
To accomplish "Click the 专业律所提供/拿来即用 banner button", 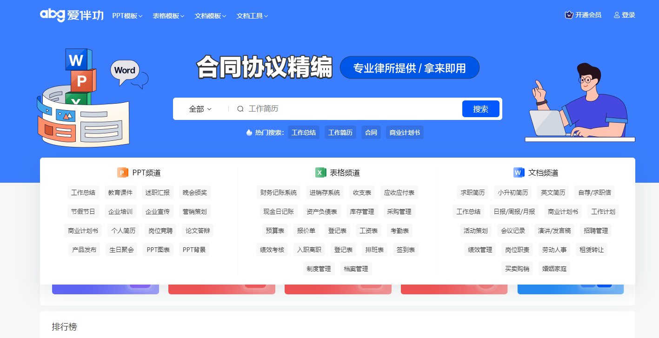I will pyautogui.click(x=409, y=67).
